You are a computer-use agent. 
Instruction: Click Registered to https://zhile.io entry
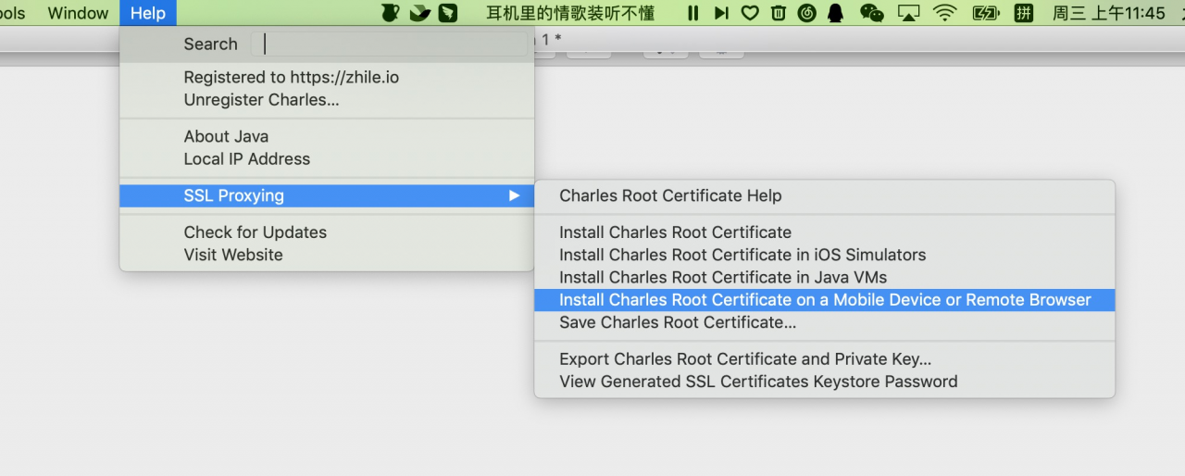[327, 78]
